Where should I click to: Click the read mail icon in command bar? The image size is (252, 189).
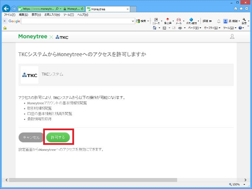point(174,28)
